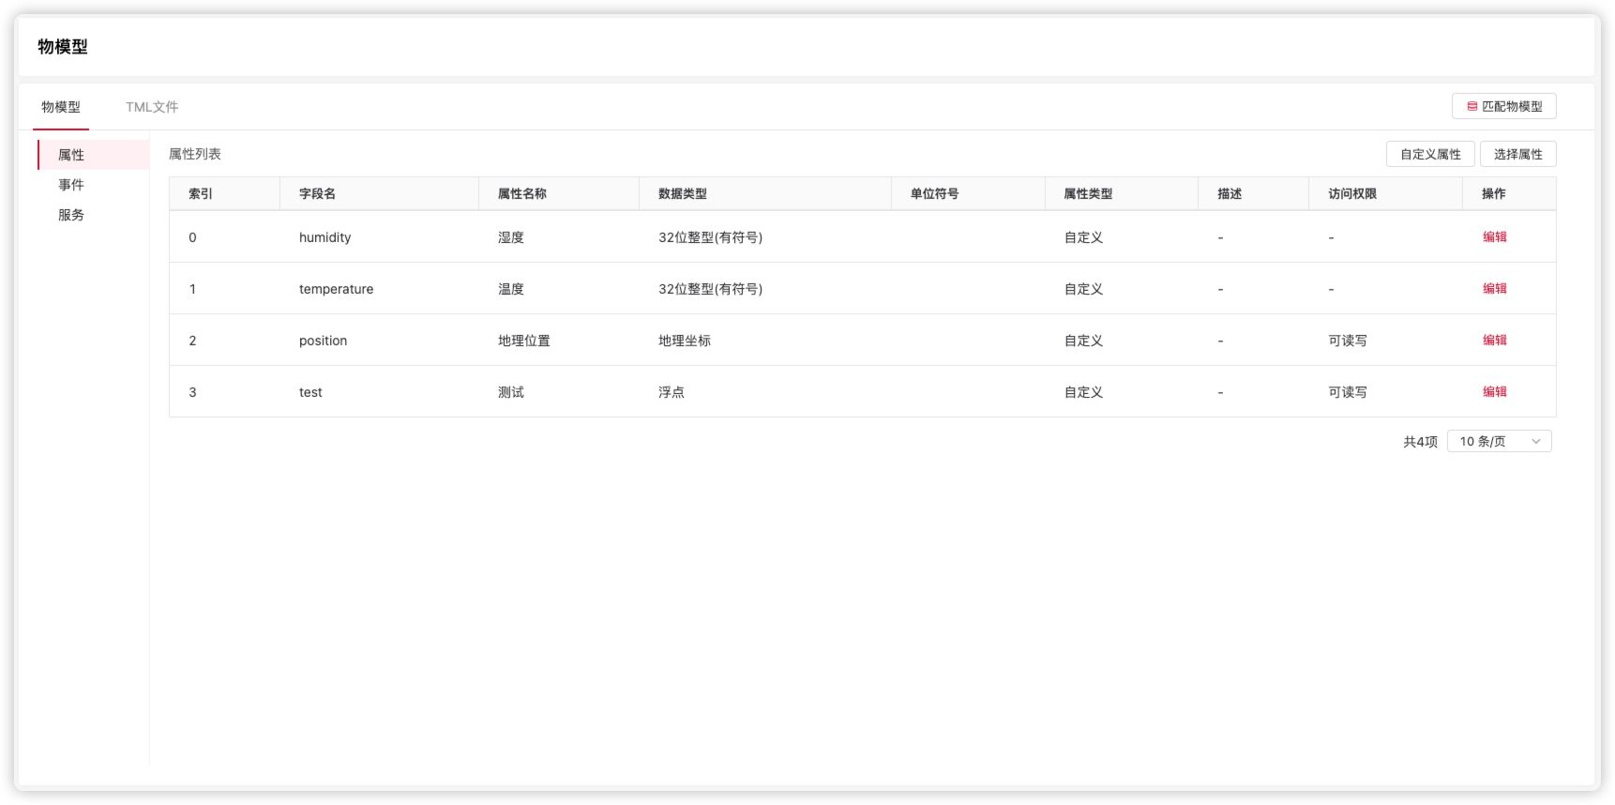
Task: Click the 字段名 column header
Action: click(x=317, y=193)
